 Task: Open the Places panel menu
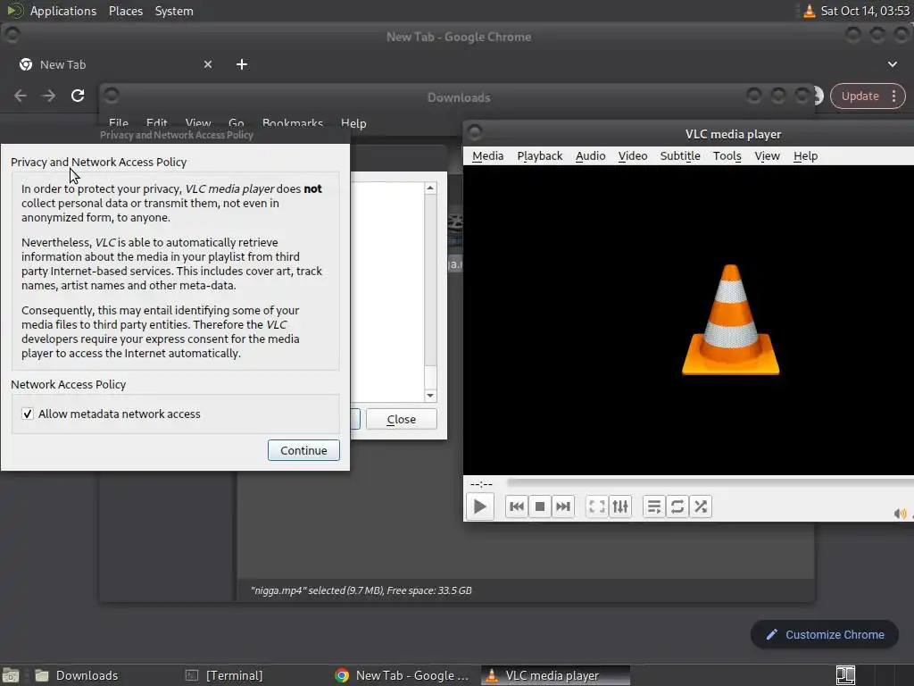(125, 11)
